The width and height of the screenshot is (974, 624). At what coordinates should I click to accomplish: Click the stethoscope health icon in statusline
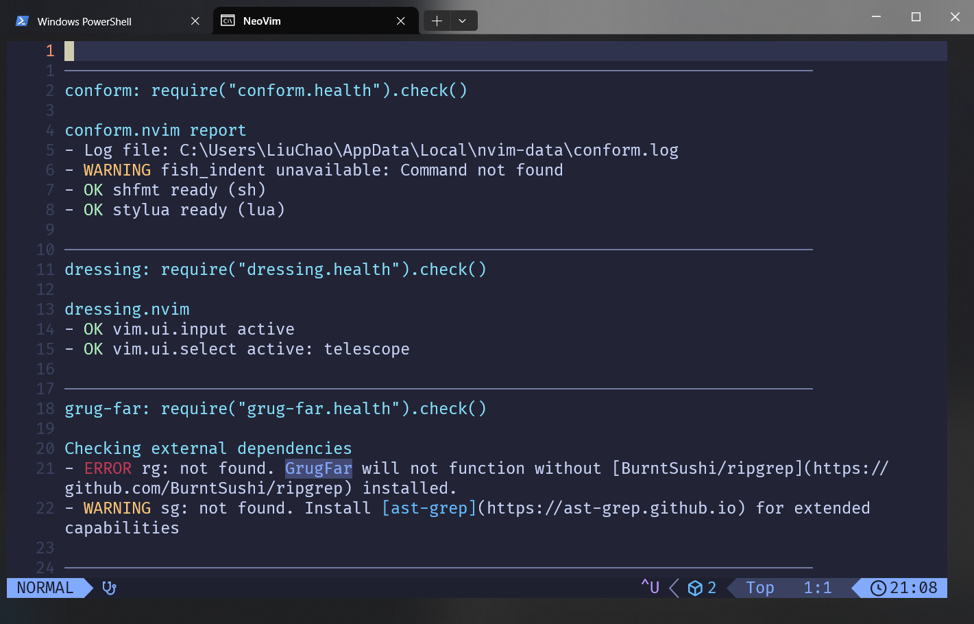click(x=109, y=588)
